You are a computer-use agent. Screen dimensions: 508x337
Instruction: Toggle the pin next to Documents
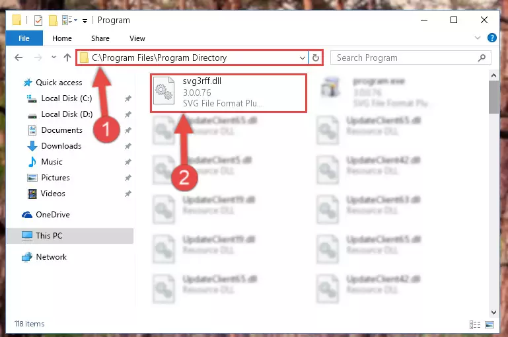coord(128,130)
